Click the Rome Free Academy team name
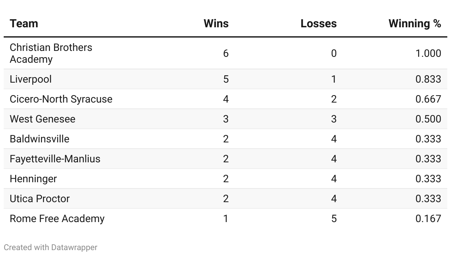451x256 pixels. click(x=57, y=219)
